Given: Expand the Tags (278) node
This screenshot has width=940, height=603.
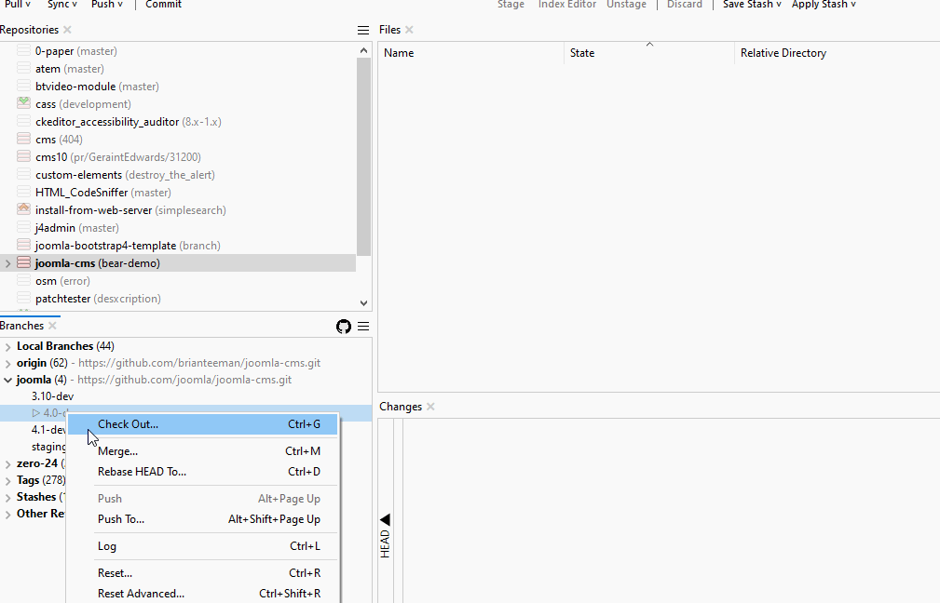Looking at the screenshot, I should [x=7, y=481].
